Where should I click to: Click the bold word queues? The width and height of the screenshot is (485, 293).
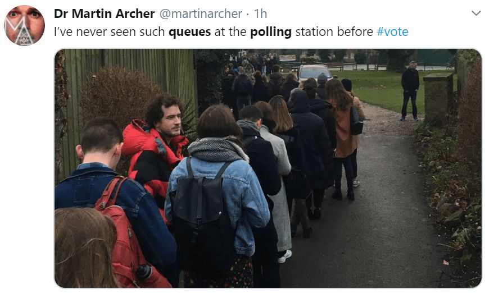click(x=189, y=32)
